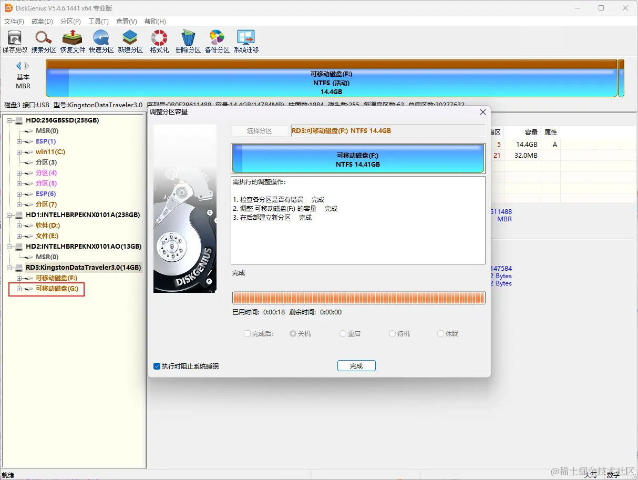The width and height of the screenshot is (638, 480).
Task: Select the 重启 radio option
Action: (x=343, y=334)
